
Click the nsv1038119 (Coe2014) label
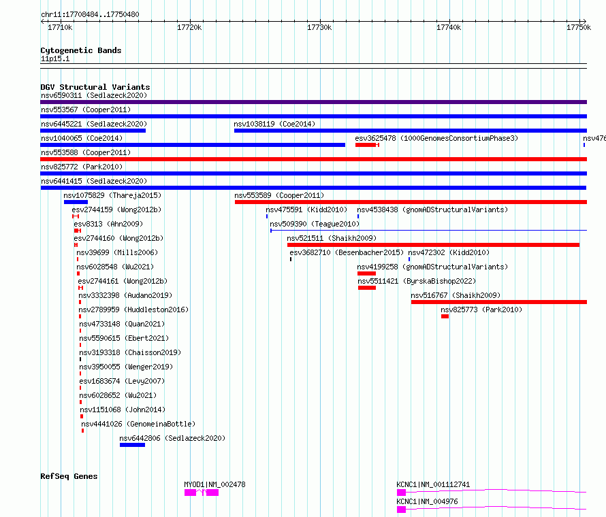(x=274, y=124)
